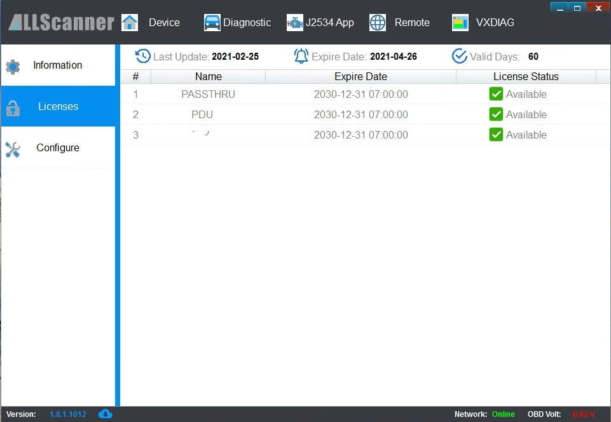Click the PASSTHRU Available status text
The width and height of the screenshot is (611, 422).
[x=526, y=94]
